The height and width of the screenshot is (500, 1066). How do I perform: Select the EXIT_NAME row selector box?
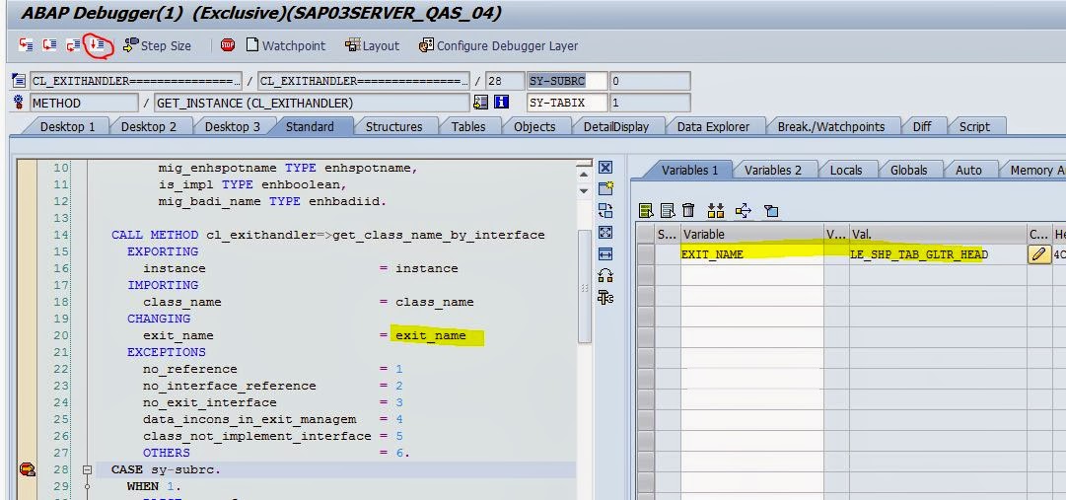[x=645, y=253]
